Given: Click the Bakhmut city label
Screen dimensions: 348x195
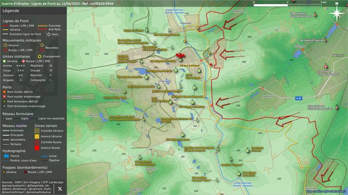Looking at the screenshot, I should 338,55.
